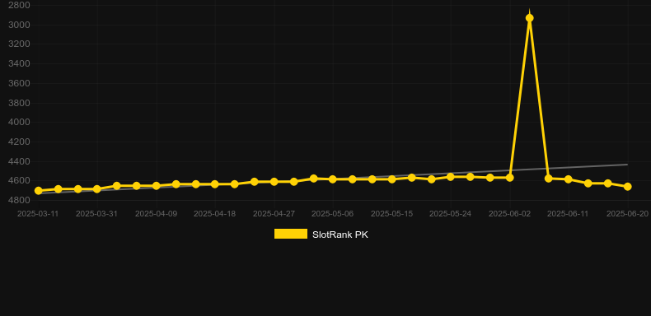
Task: Toggle the SlotRank PK legend label
Action: coord(340,235)
